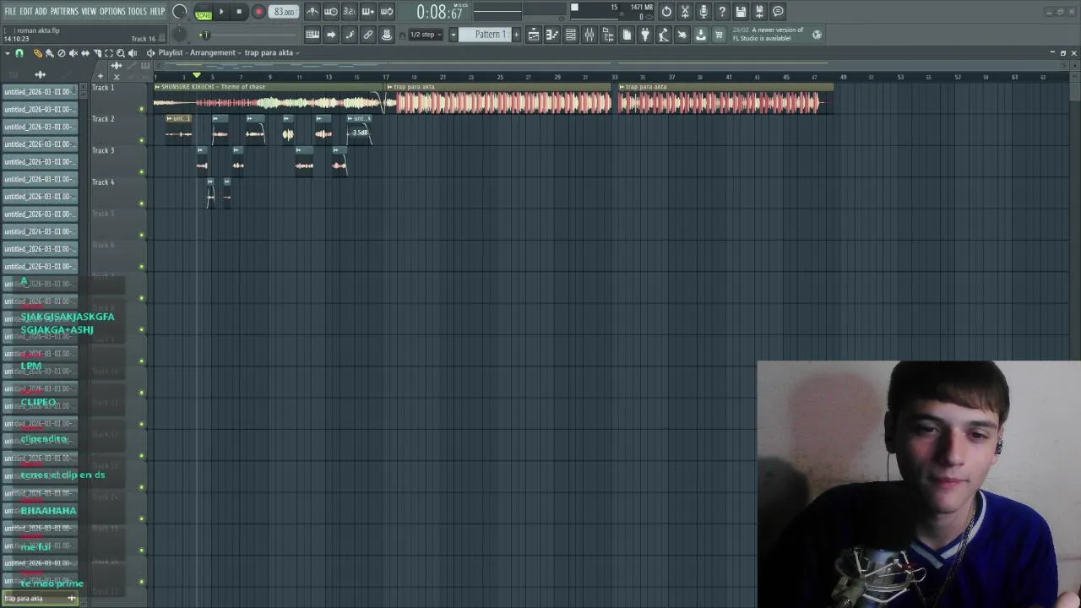The image size is (1081, 608).
Task: Open the plugin picker plug icon
Action: [645, 35]
